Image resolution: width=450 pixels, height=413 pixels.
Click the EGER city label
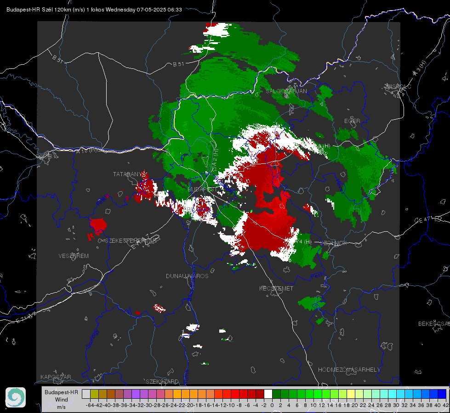tap(352, 121)
